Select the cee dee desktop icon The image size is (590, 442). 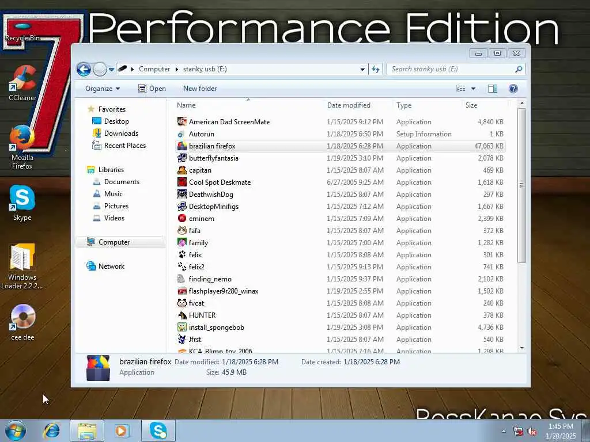[22, 322]
